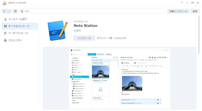Open ベータ パッケージ section
This screenshot has height=111, width=202.
click(x=20, y=33)
